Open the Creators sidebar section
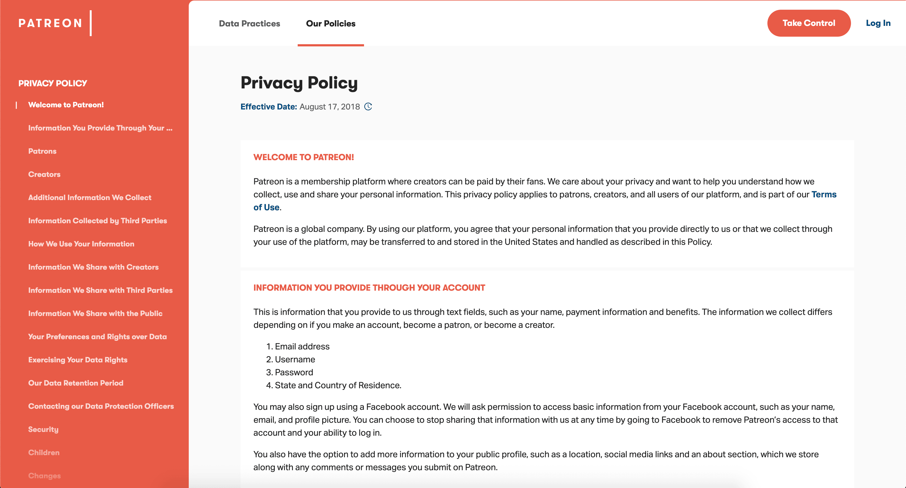The image size is (906, 488). tap(44, 174)
